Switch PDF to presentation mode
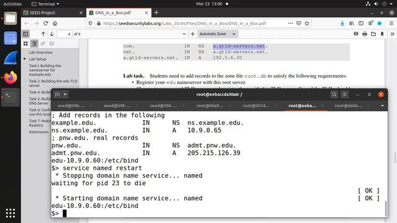The width and height of the screenshot is (397, 223). 356,34
